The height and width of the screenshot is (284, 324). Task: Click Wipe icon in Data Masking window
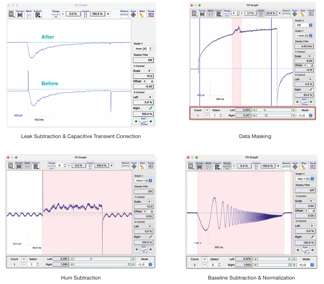303,13
